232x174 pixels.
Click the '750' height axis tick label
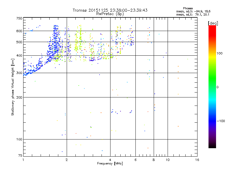(x=19, y=19)
